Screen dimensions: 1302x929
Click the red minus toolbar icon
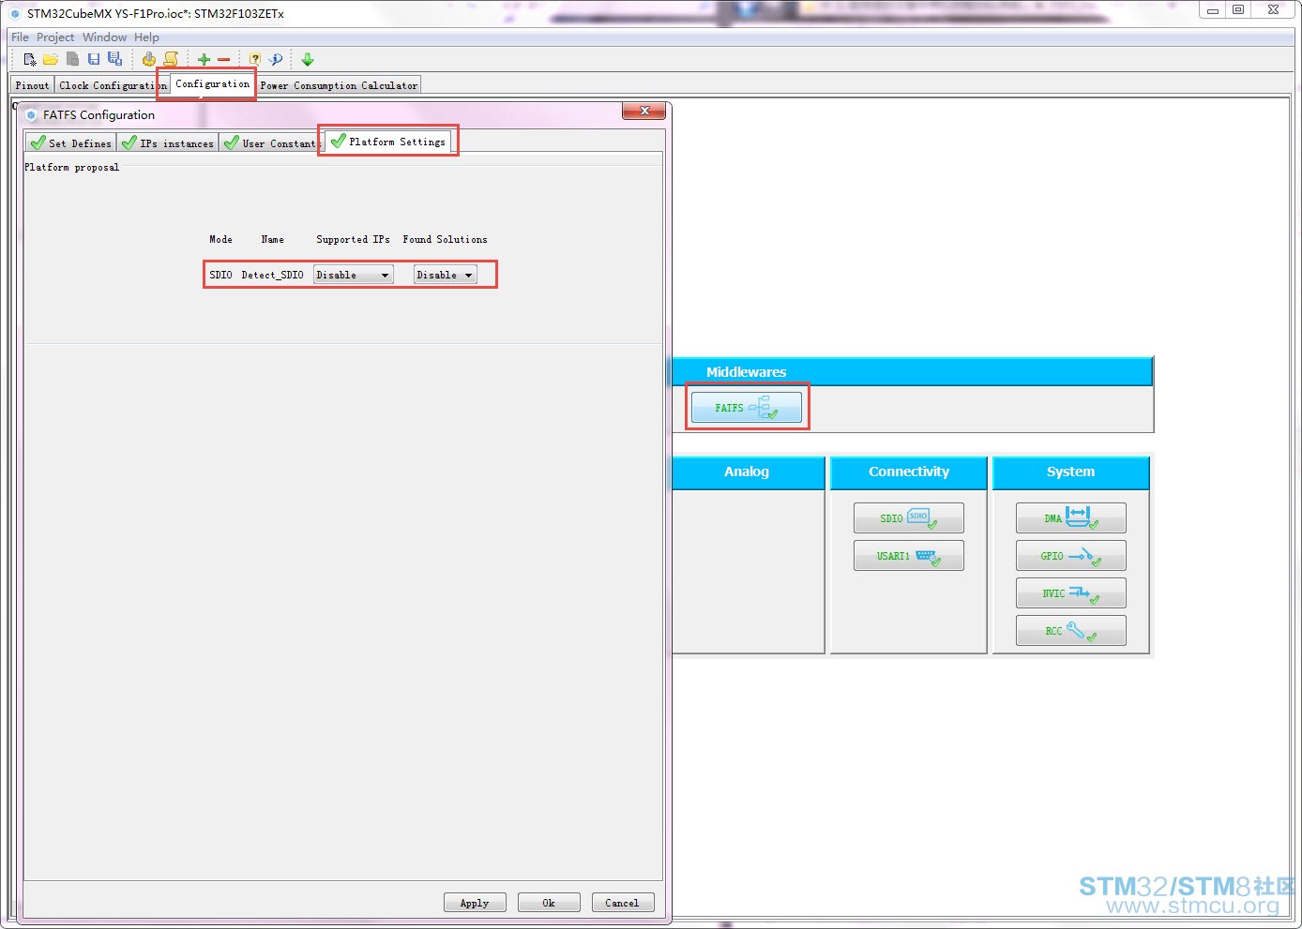pos(224,59)
